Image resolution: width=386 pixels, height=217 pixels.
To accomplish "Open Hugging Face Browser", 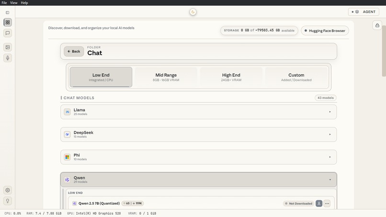I will point(325,31).
